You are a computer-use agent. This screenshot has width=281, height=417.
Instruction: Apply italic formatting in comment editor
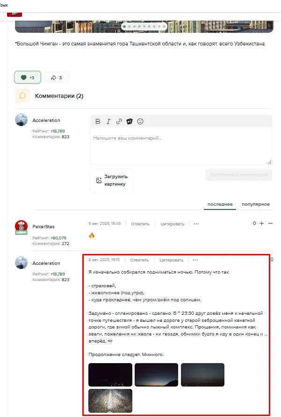point(108,121)
